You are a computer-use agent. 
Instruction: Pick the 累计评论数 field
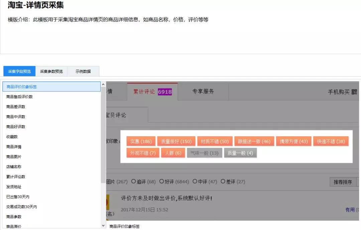pyautogui.click(x=51, y=177)
